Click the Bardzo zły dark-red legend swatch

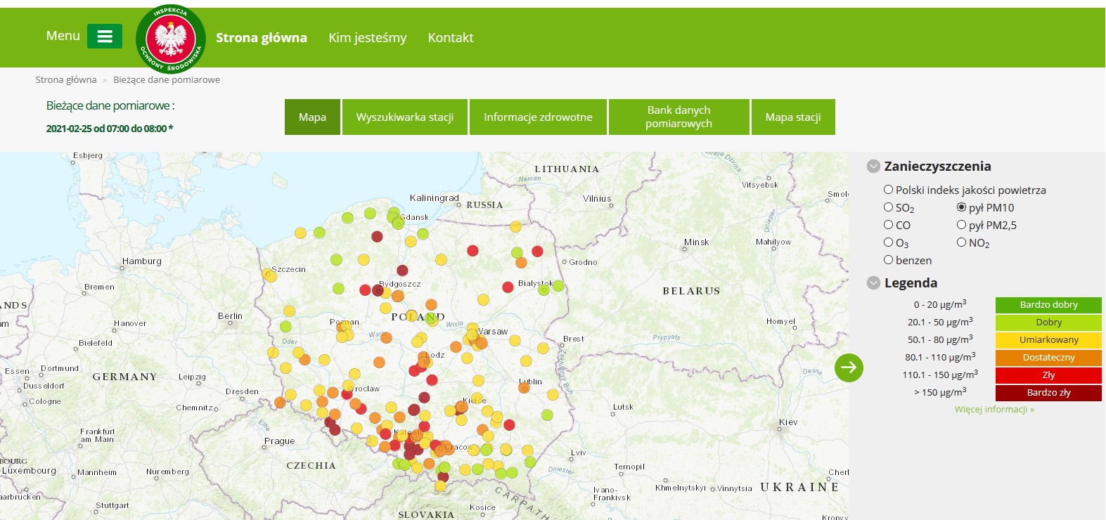pos(1048,393)
